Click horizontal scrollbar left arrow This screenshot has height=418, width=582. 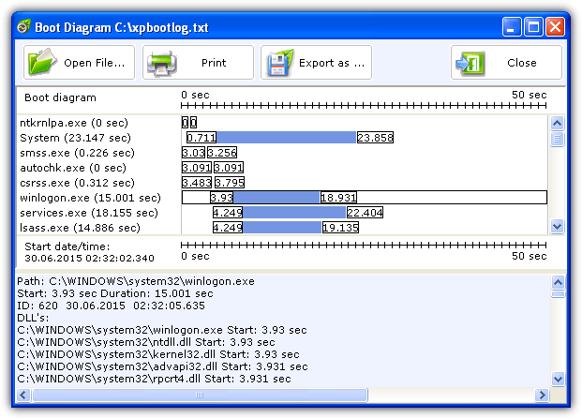(x=23, y=395)
